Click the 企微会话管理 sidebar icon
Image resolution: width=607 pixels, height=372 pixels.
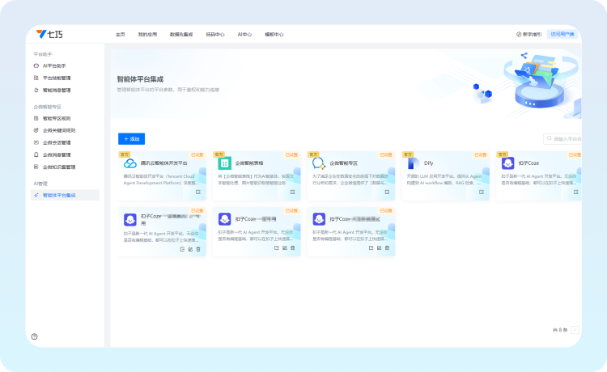(36, 142)
